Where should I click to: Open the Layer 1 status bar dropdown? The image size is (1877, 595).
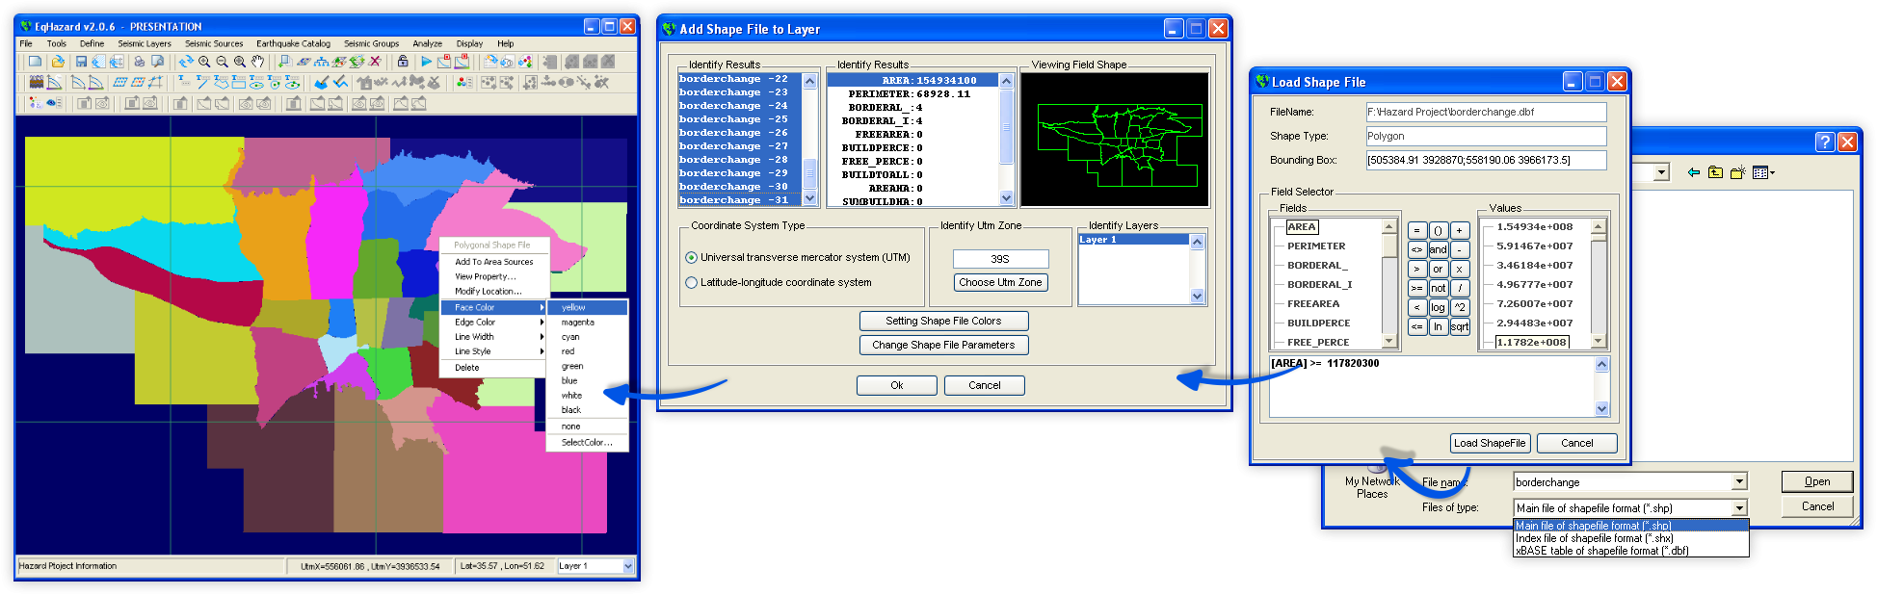[628, 566]
